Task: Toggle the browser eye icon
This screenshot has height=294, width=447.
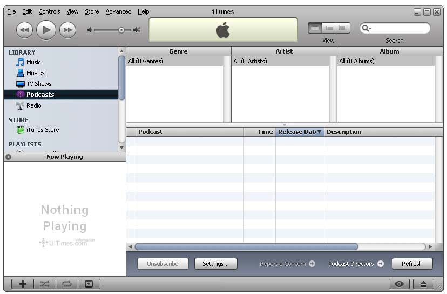Action: pos(399,284)
